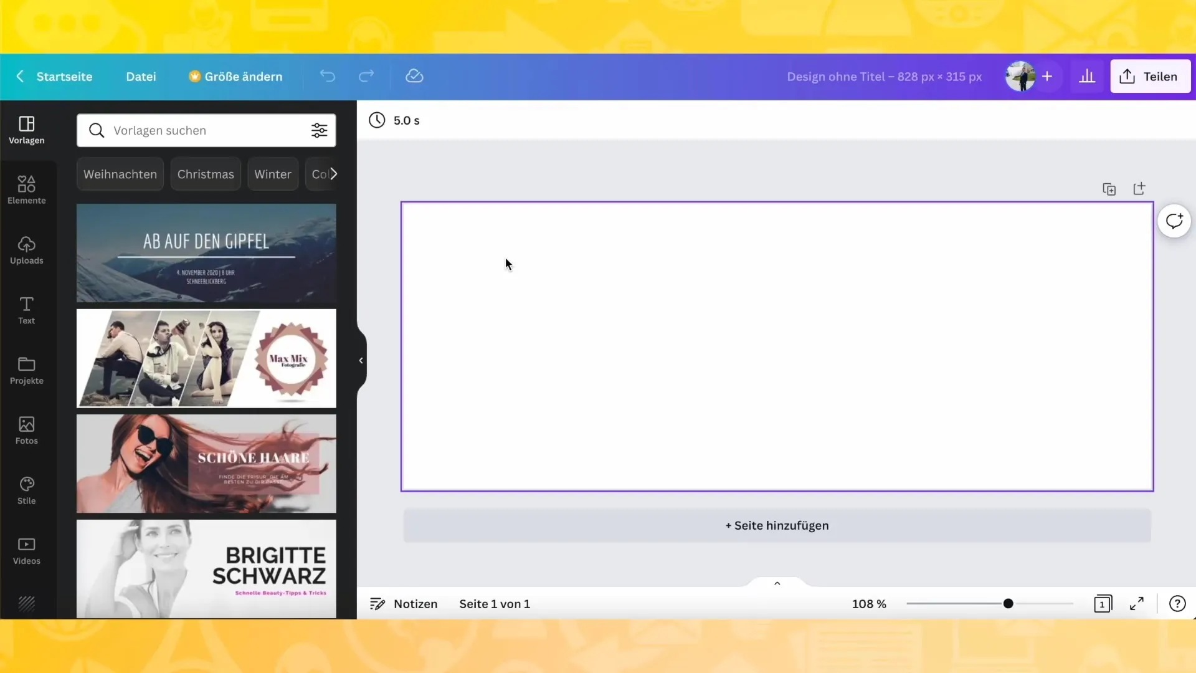Expand the template category filter dropdown
Image resolution: width=1196 pixels, height=673 pixels.
click(319, 131)
